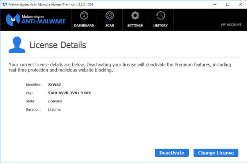Image resolution: width=247 pixels, height=163 pixels.
Task: Click the Licensed state value
Action: (55, 101)
